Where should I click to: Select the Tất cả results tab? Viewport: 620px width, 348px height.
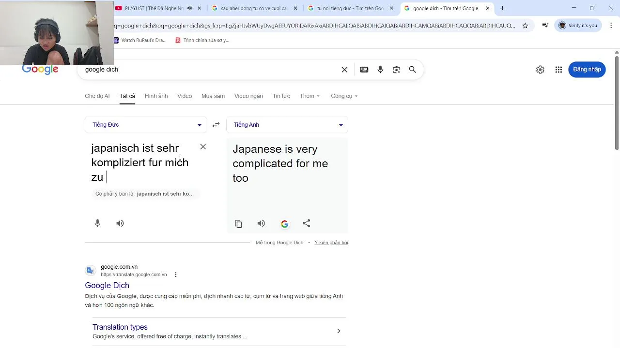coord(127,96)
